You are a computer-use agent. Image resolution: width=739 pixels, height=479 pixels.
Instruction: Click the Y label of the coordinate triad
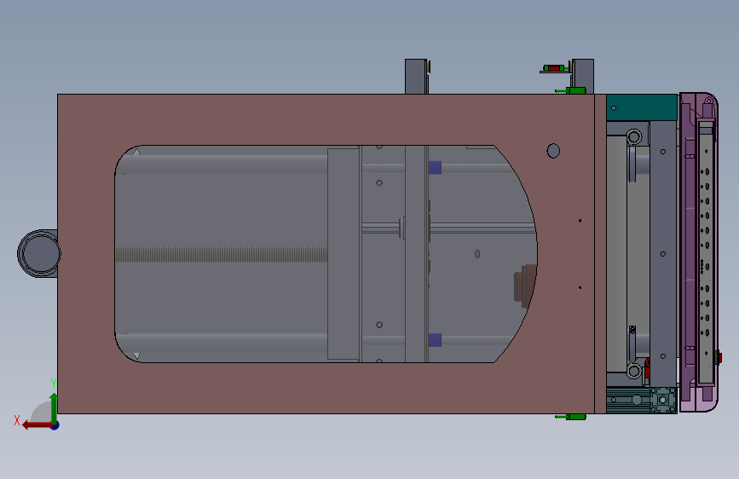click(x=54, y=384)
